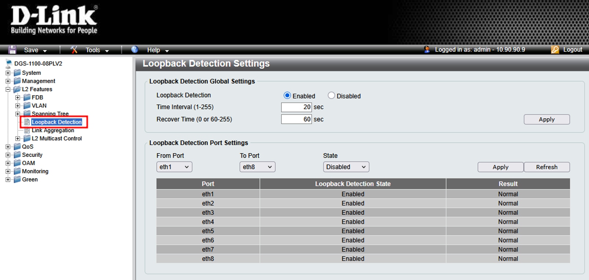This screenshot has width=589, height=280.
Task: Click the DGS-1100-08PLV2 device icon
Action: (9, 63)
